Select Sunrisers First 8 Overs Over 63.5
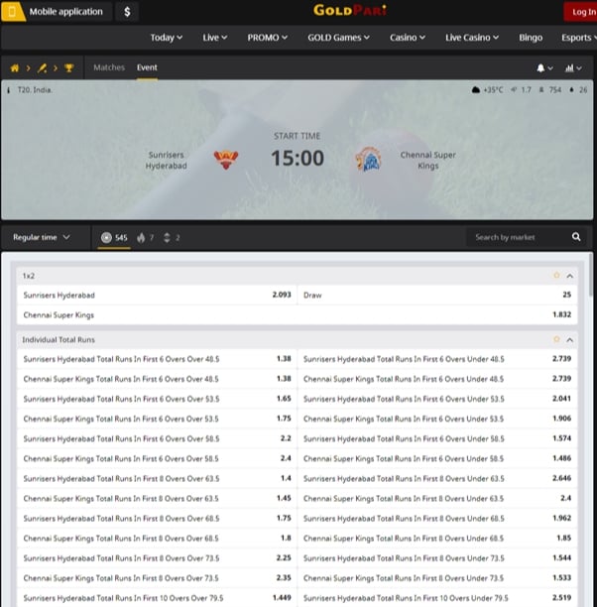Image resolution: width=597 pixels, height=607 pixels. click(x=157, y=478)
